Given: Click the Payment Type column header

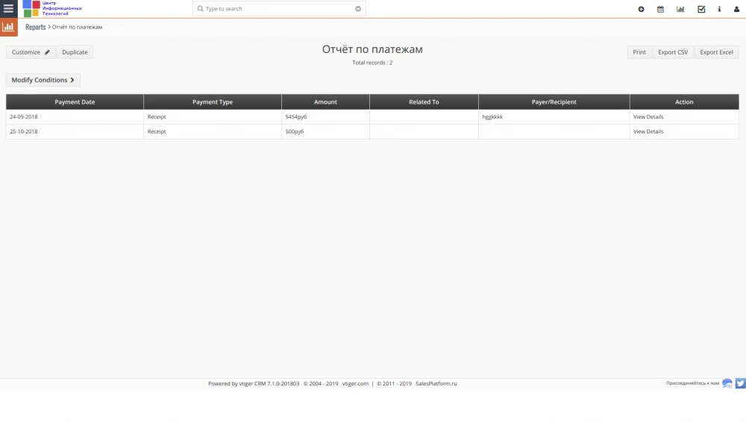Looking at the screenshot, I should [212, 102].
